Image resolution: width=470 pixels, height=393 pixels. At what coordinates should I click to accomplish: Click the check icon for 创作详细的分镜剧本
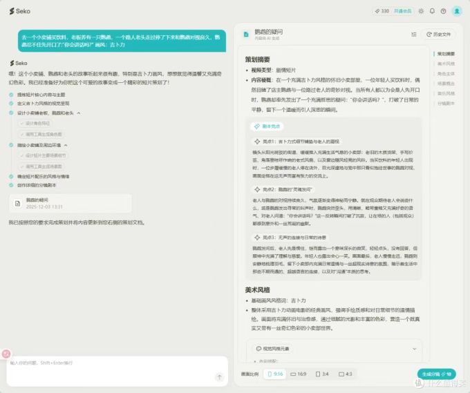[x=11, y=185]
